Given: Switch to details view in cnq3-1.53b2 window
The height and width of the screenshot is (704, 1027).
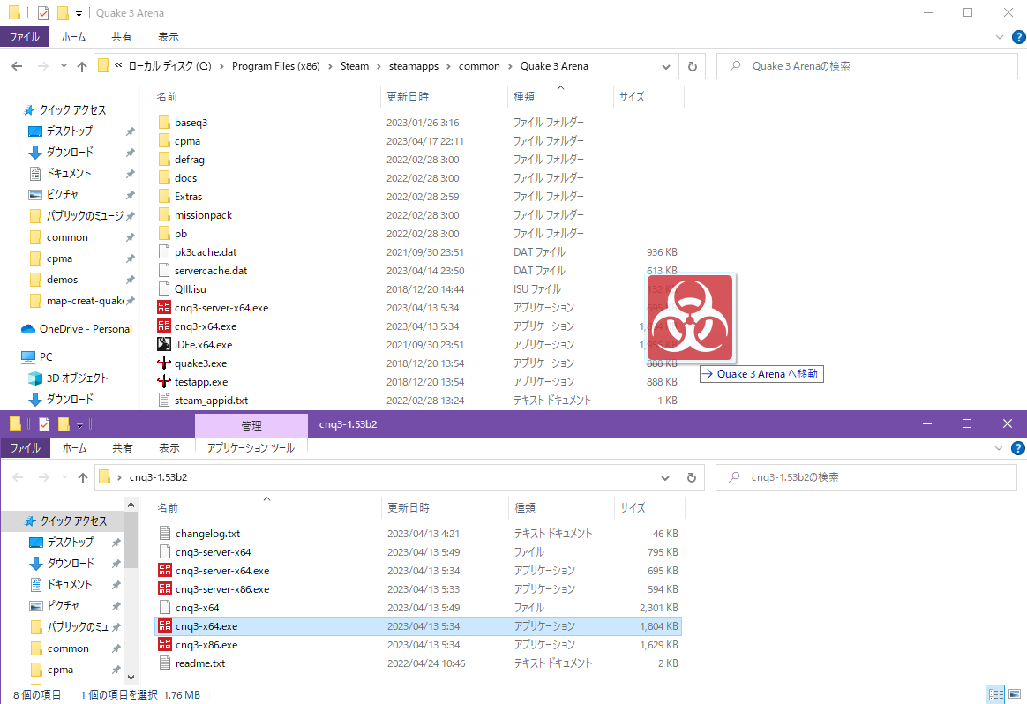Looking at the screenshot, I should [995, 694].
